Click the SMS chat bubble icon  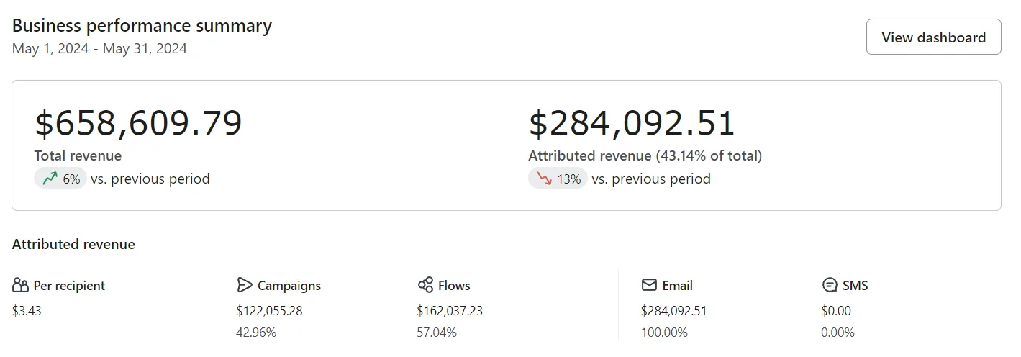point(830,285)
